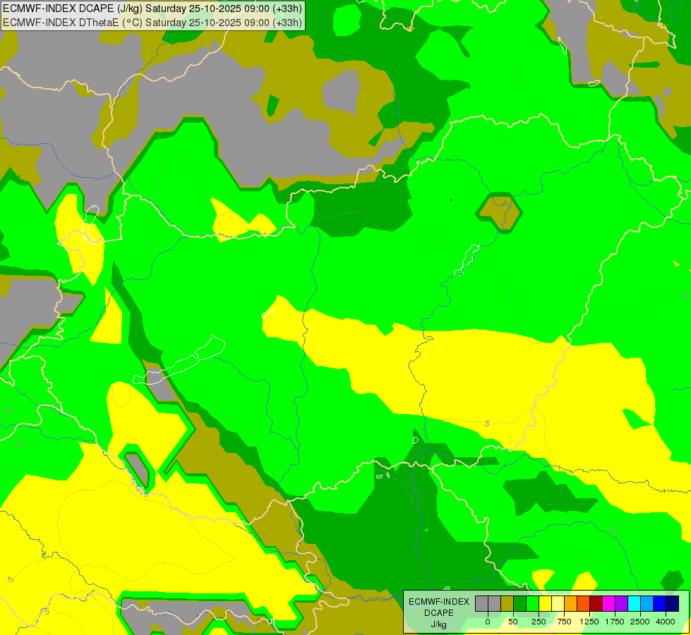Screen dimensions: 691x635
Task: Click the 'DCAPE' label in the legend box
Action: coord(439,613)
